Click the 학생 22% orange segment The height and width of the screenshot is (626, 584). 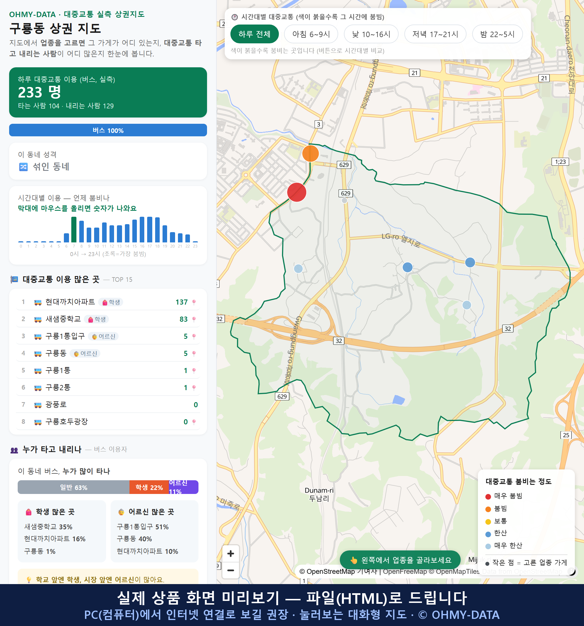pos(149,487)
